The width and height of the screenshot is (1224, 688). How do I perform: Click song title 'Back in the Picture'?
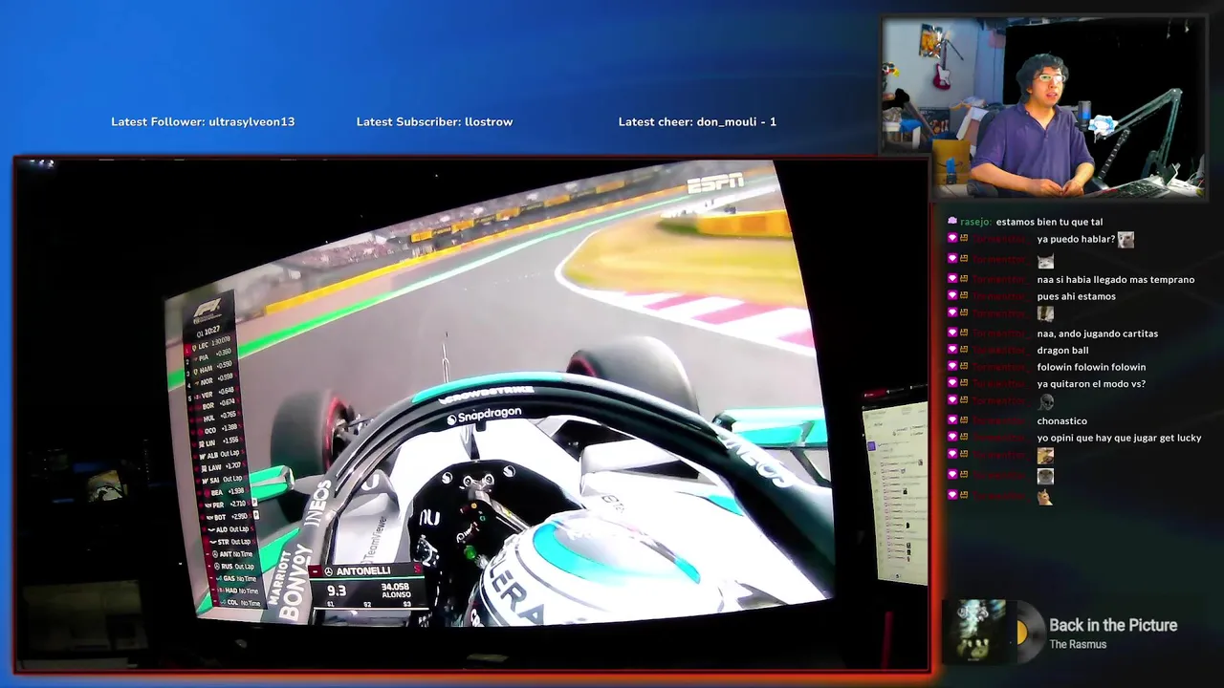click(x=1113, y=625)
